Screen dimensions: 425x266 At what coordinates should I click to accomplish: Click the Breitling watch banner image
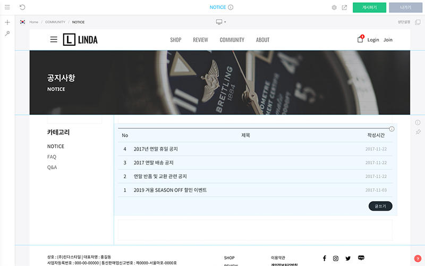tap(220, 82)
